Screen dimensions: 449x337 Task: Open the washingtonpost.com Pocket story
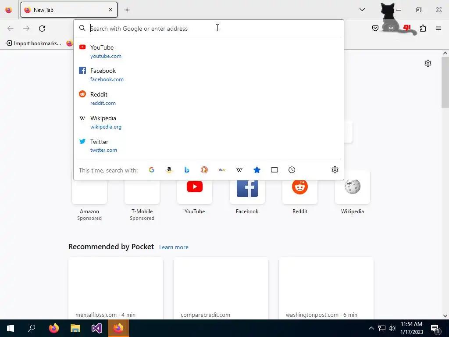pyautogui.click(x=326, y=288)
